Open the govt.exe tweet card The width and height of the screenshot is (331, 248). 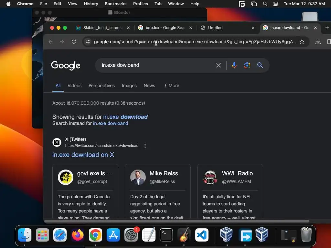click(x=85, y=191)
